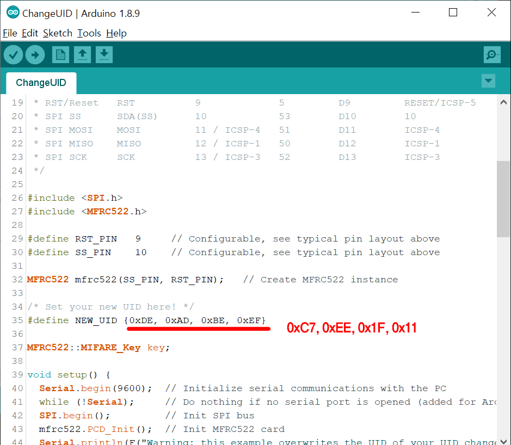Click 'SPI MOSI' in line 21
The height and width of the screenshot is (445, 511).
69,131
